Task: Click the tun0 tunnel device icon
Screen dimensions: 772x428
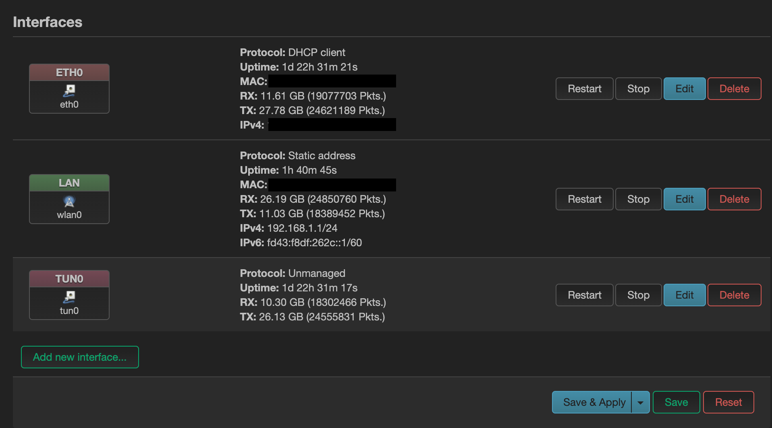Action: tap(69, 297)
